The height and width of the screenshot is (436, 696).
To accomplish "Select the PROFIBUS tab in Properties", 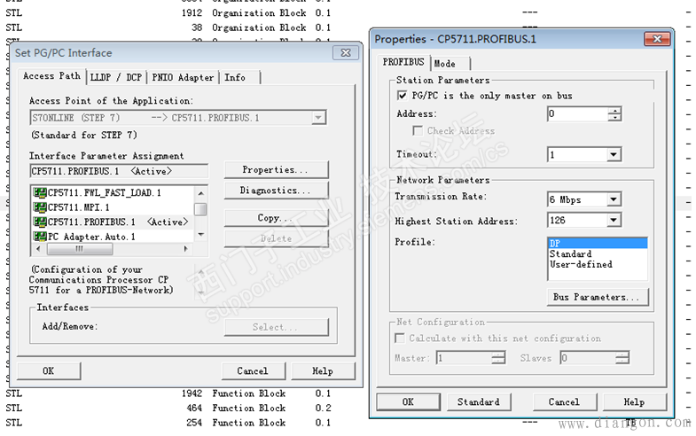I will tap(403, 62).
